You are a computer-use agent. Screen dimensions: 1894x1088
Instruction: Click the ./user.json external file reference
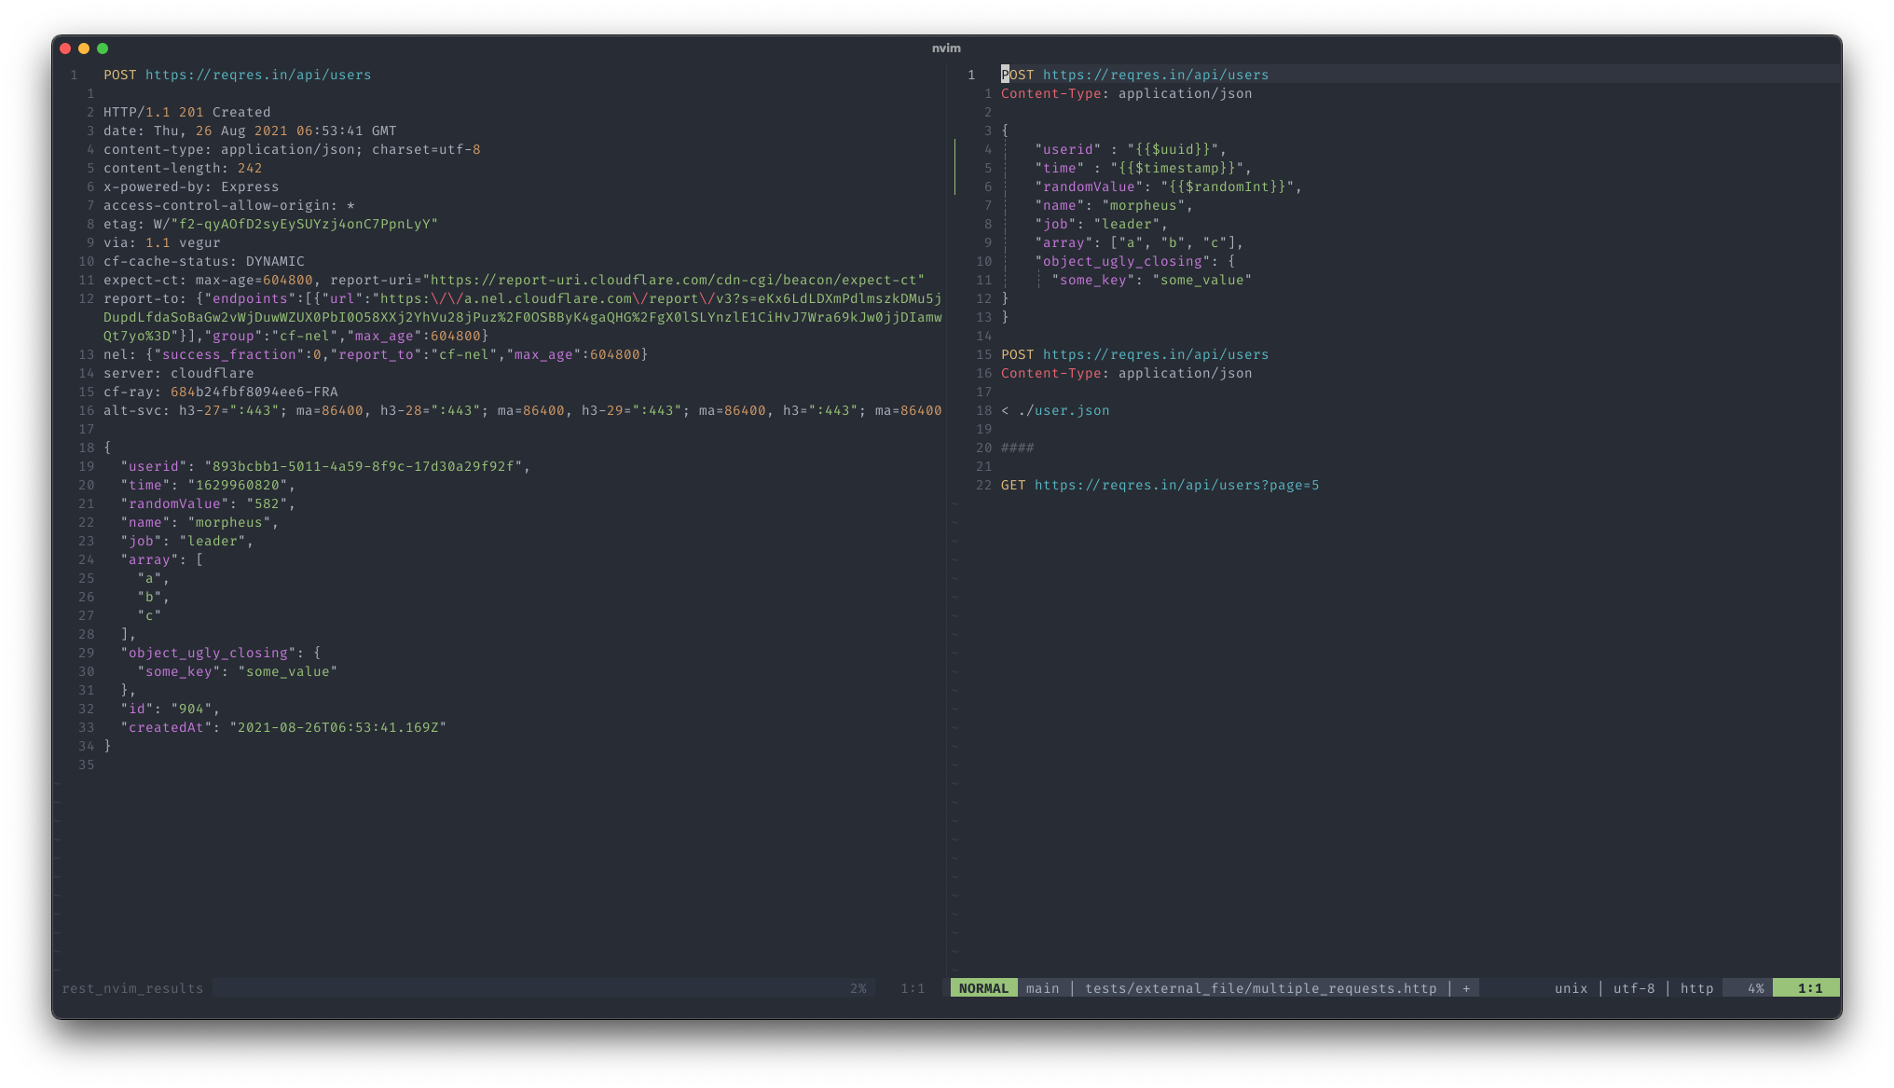[1064, 410]
